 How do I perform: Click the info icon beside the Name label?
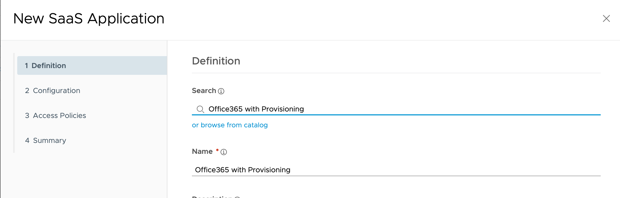[224, 152]
